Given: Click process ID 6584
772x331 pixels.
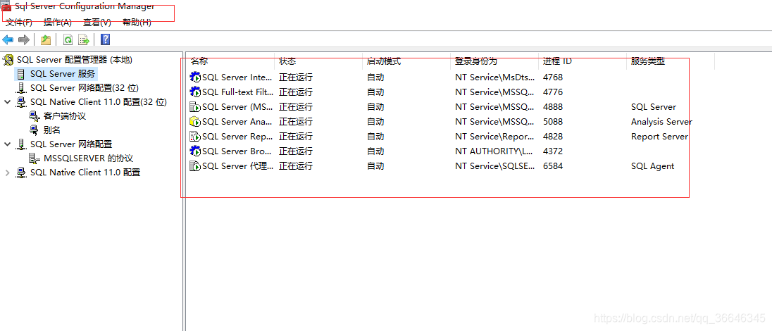Looking at the screenshot, I should 553,166.
